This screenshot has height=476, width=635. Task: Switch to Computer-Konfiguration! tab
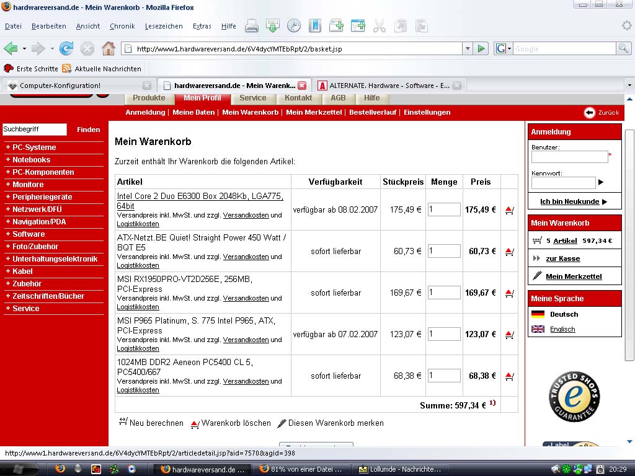[80, 86]
